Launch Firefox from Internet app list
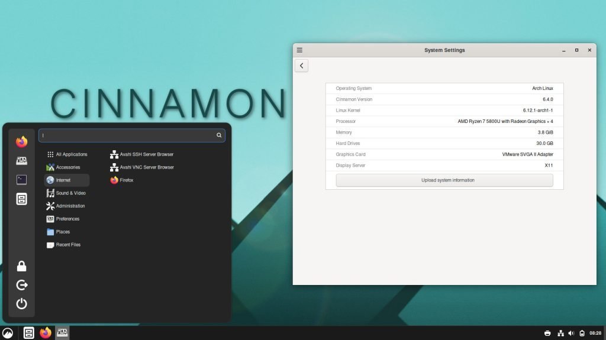The image size is (606, 340). coord(122,180)
